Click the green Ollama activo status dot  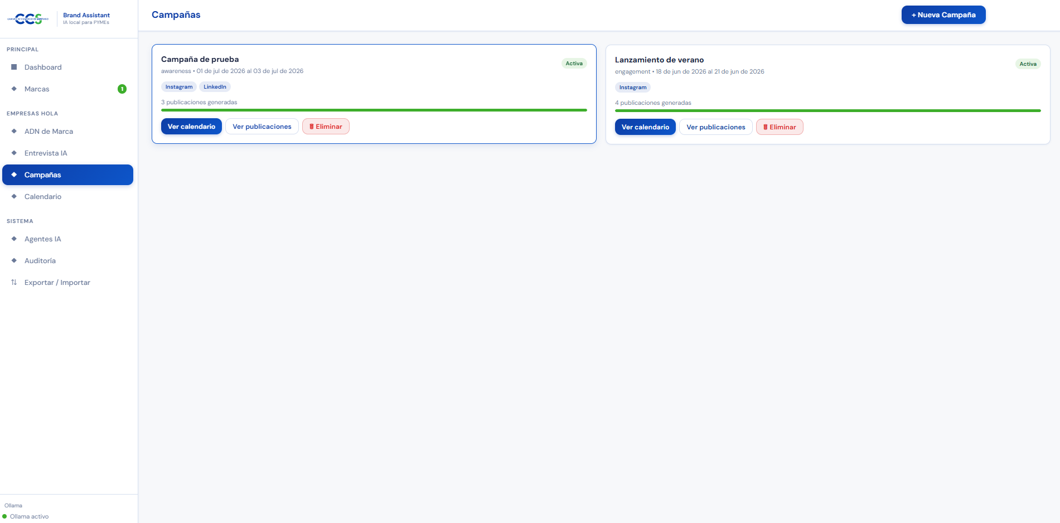pos(5,516)
